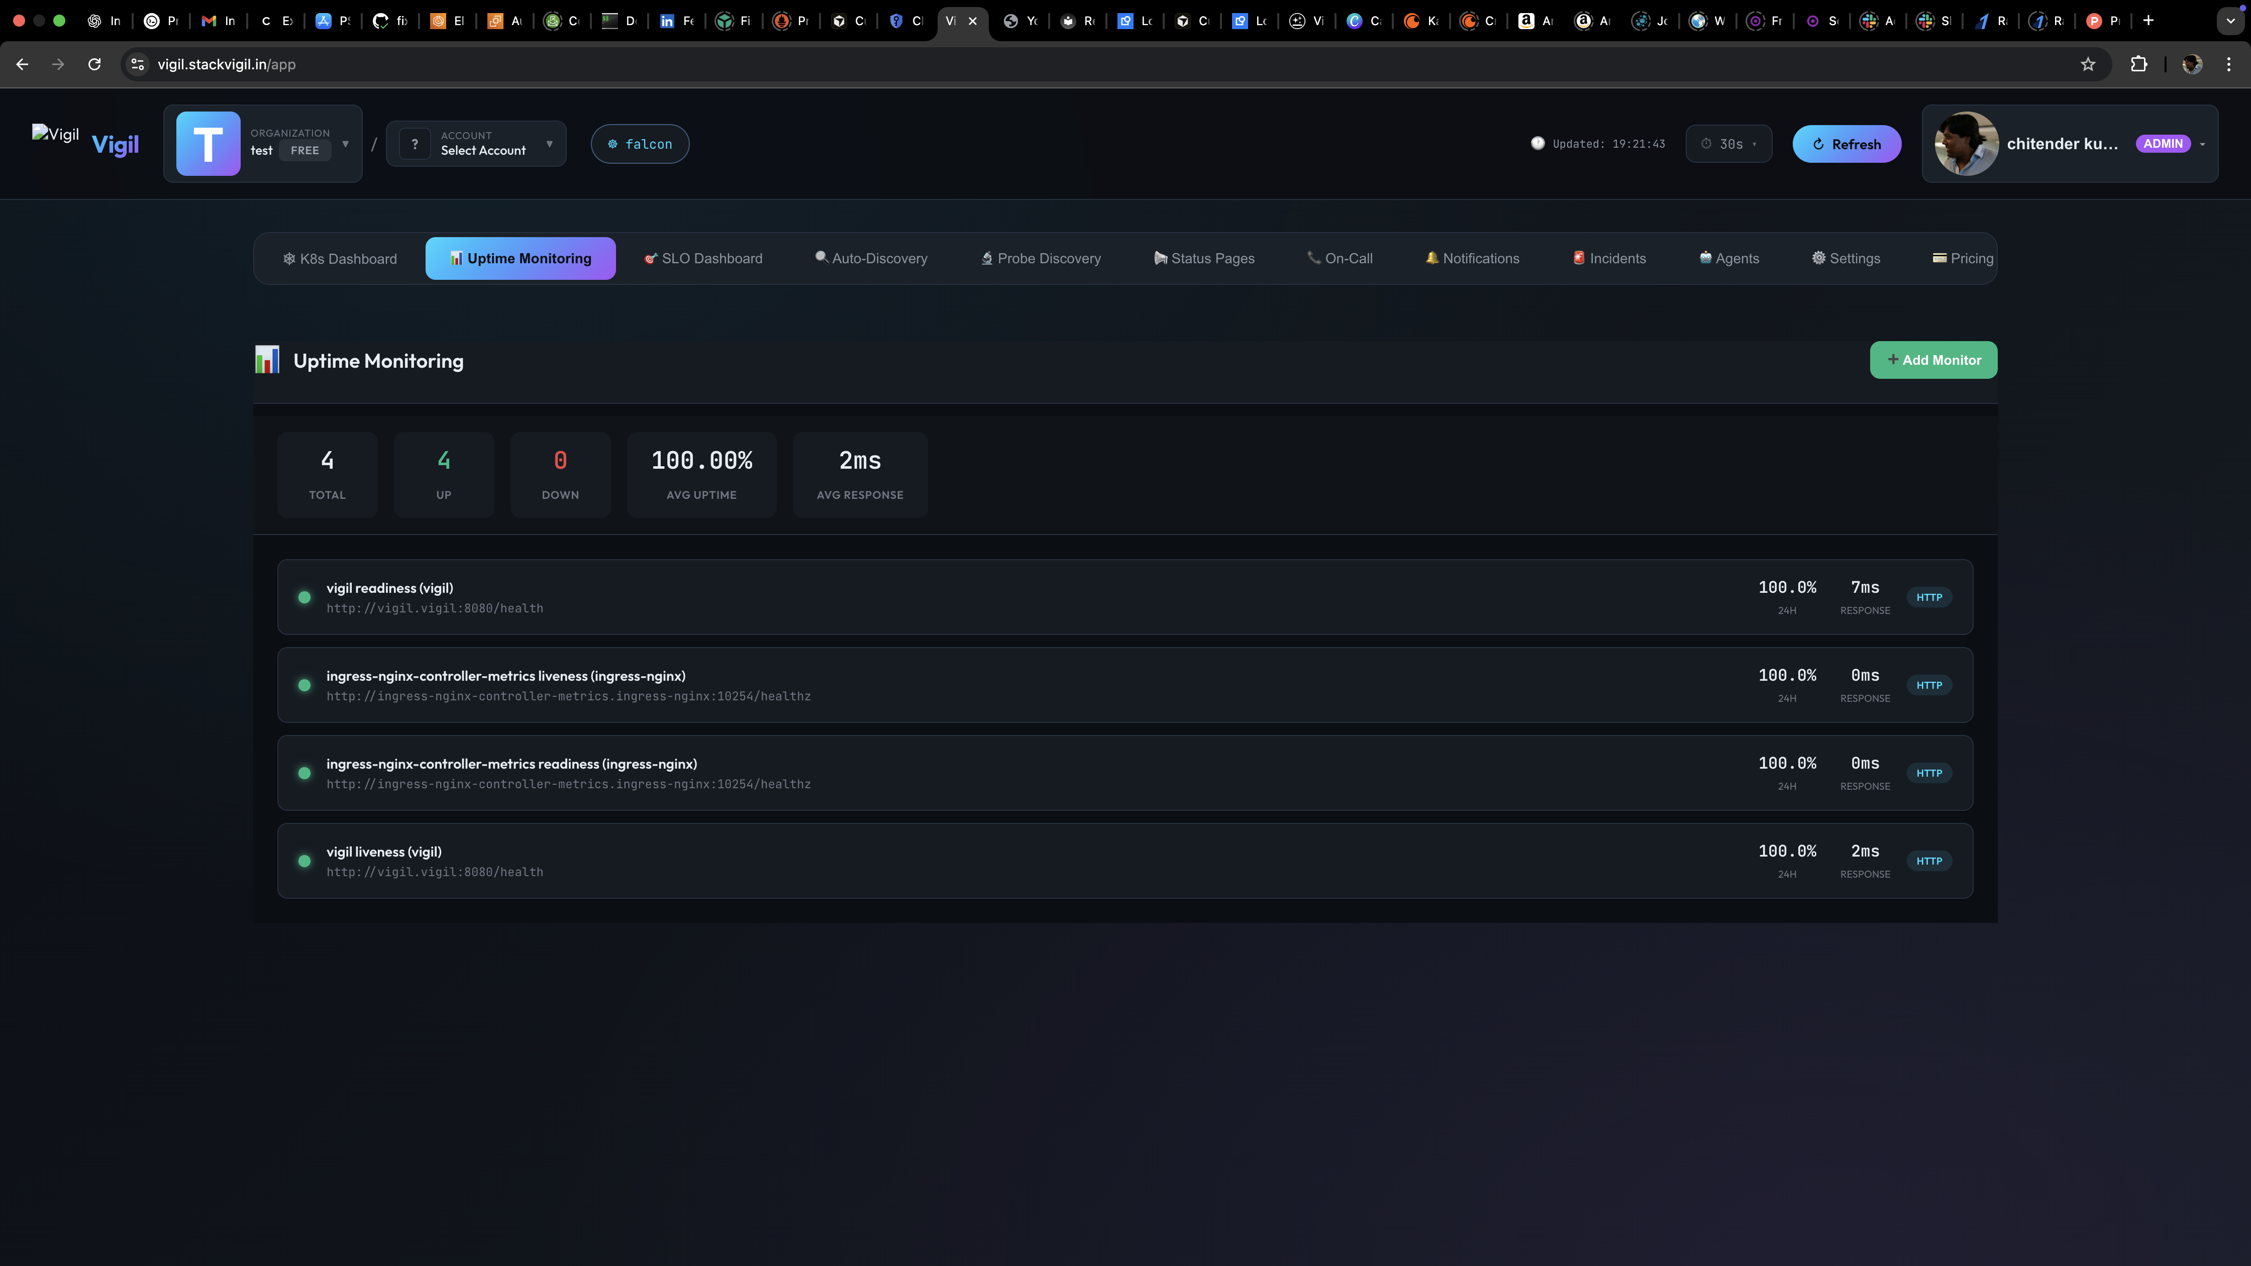Click the green dot on vigil liveness monitor
This screenshot has height=1266, width=2251.
pyautogui.click(x=304, y=861)
